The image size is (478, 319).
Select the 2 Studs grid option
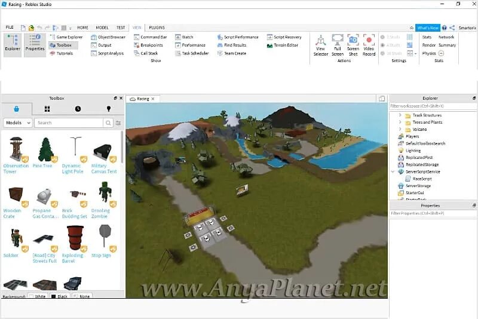tap(390, 37)
